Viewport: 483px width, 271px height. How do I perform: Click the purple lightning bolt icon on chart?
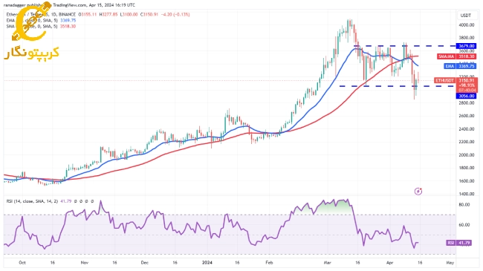pos(418,192)
